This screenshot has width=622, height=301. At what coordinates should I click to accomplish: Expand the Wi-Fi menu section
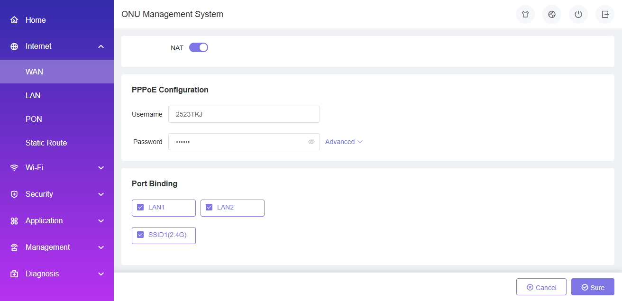(57, 168)
